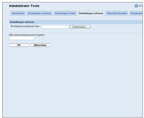This screenshot has height=118, width=144.
Task: Click 'Bitte Administratorpasswort eingeben' text
Action: click(27, 35)
